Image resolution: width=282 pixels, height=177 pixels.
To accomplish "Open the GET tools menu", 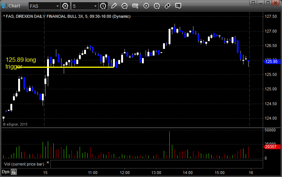I will (x=135, y=6).
